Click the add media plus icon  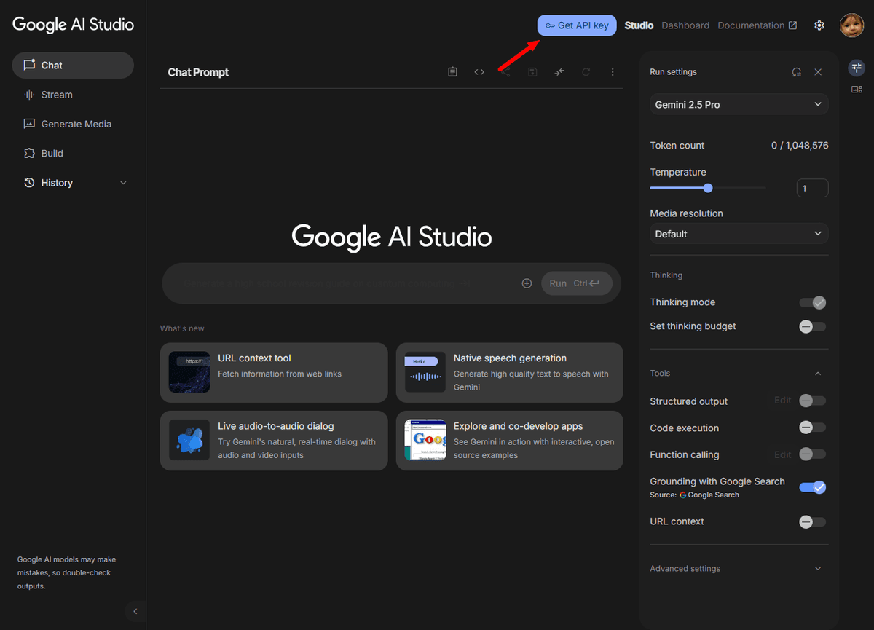click(527, 283)
